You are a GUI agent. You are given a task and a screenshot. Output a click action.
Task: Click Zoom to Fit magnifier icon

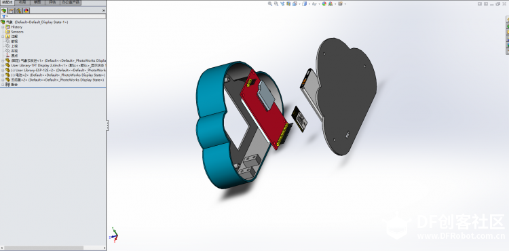(270, 4)
